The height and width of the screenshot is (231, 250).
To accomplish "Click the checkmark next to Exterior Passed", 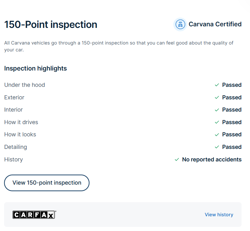I will (x=217, y=97).
